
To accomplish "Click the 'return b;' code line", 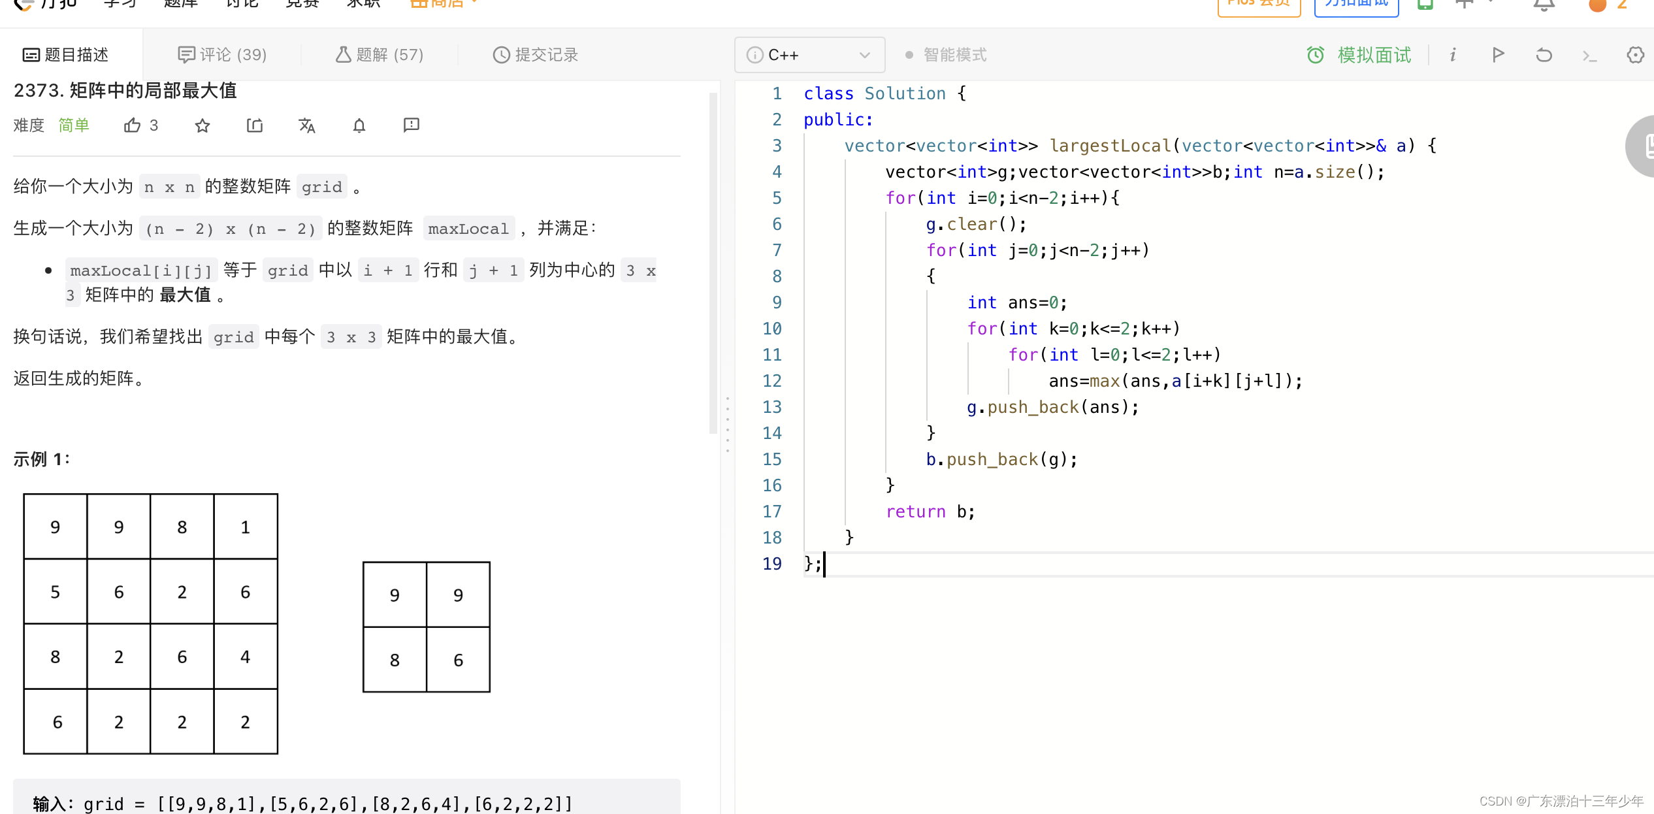I will pos(930,512).
